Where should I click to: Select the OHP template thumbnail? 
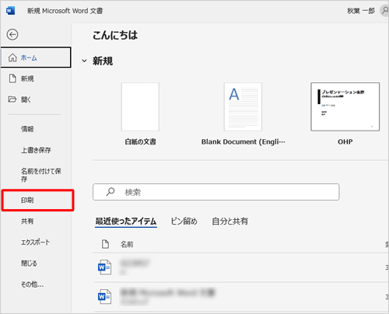click(345, 106)
